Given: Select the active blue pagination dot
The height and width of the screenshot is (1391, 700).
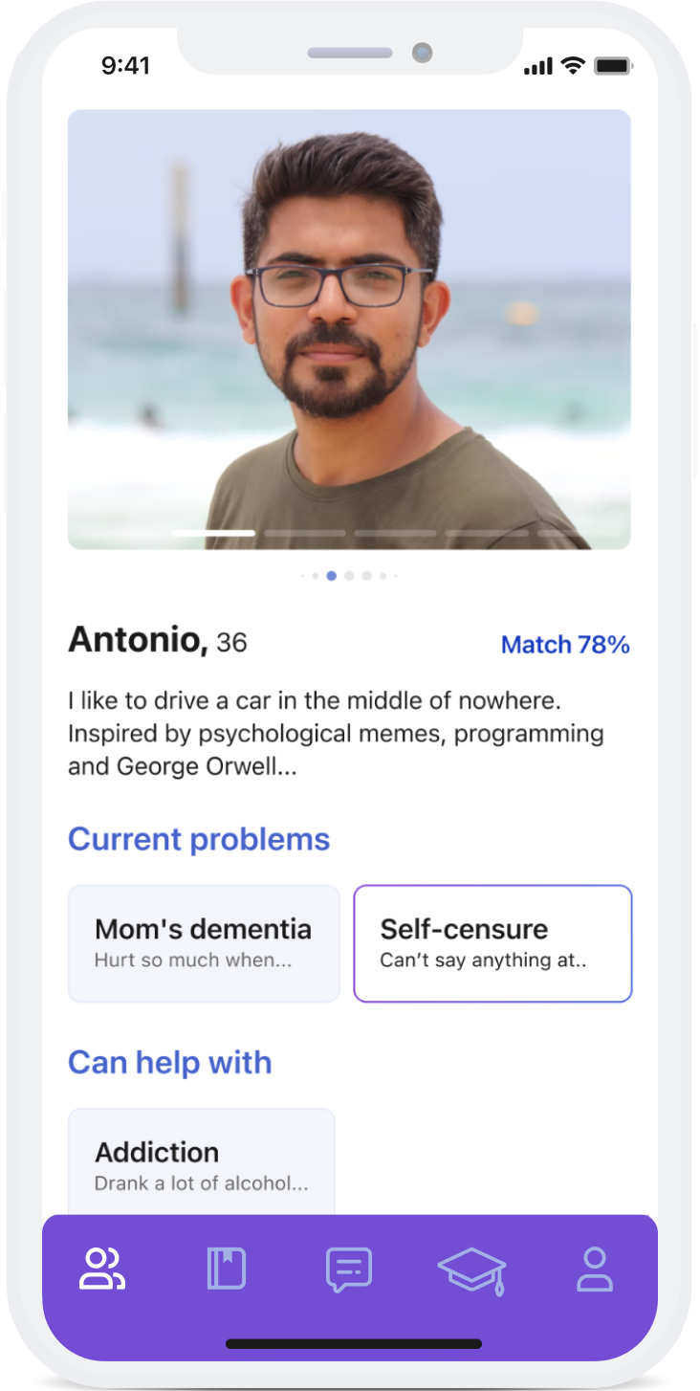Looking at the screenshot, I should click(x=331, y=576).
